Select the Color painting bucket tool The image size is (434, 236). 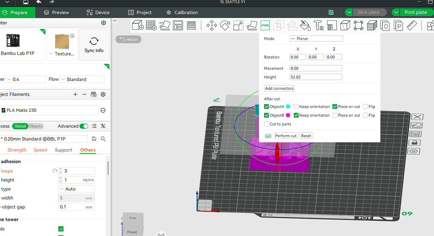point(305,25)
